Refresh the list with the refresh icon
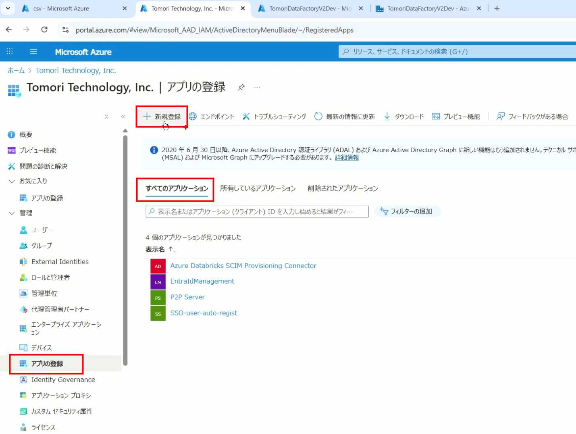This screenshot has width=576, height=434. pos(318,117)
